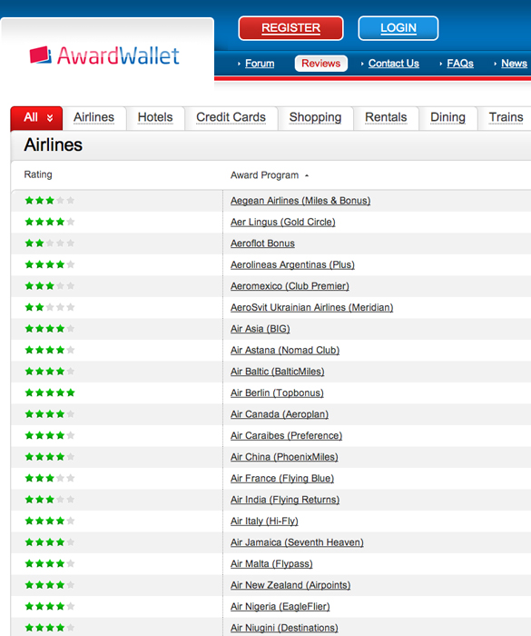The image size is (531, 636).
Task: Click the star rating for Aegean Airlines
Action: coord(50,201)
